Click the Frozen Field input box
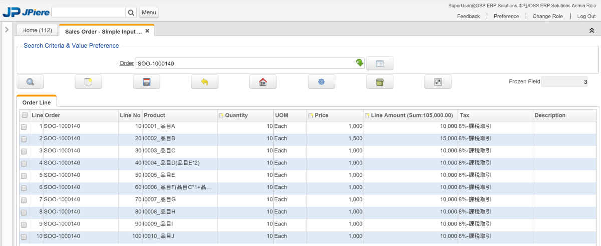 [564, 82]
